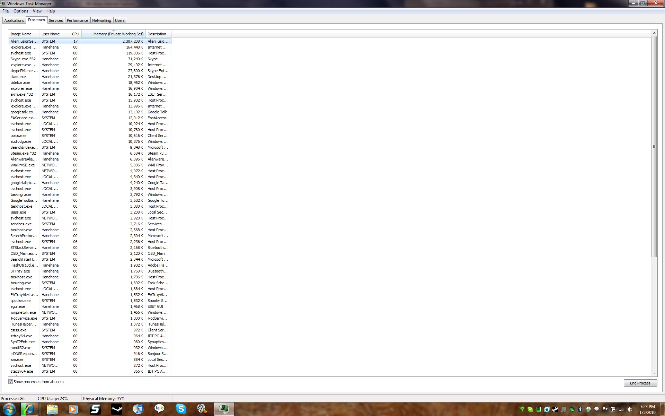The height and width of the screenshot is (416, 665).
Task: Open Windows Explorer folder taskbar icon
Action: 52,409
